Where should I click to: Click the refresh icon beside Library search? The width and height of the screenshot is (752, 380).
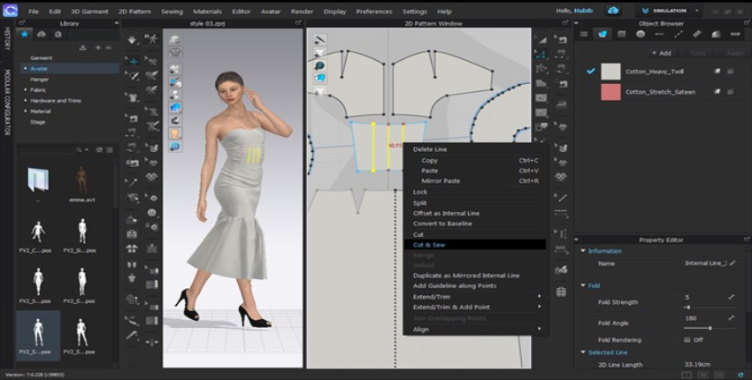pyautogui.click(x=99, y=150)
